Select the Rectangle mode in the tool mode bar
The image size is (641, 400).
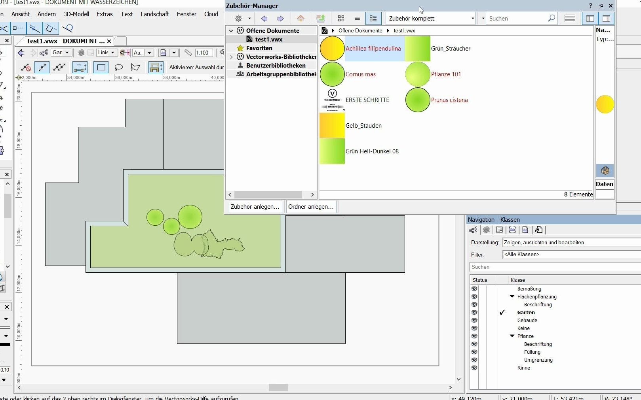pos(101,67)
